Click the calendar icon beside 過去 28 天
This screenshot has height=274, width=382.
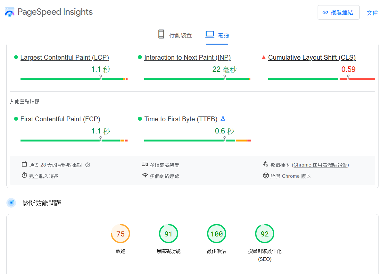(24, 164)
